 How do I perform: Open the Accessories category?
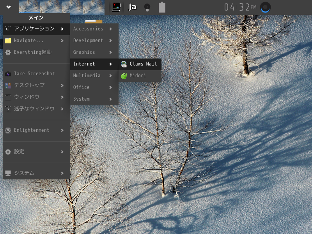[94, 29]
